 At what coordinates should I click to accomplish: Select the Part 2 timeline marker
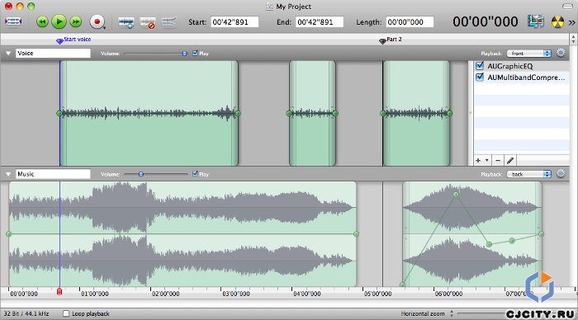(382, 40)
